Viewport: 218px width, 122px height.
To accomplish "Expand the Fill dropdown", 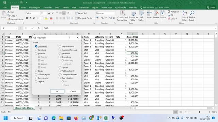I will [174, 15].
